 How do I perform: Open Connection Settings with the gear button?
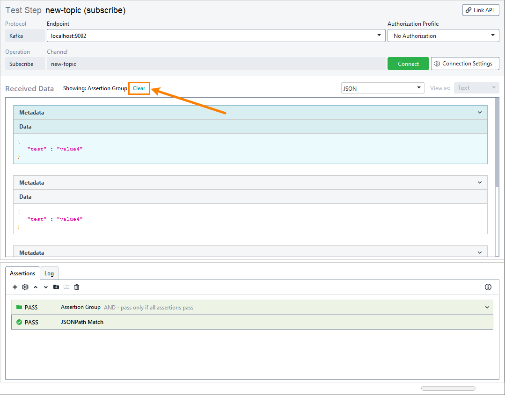465,63
